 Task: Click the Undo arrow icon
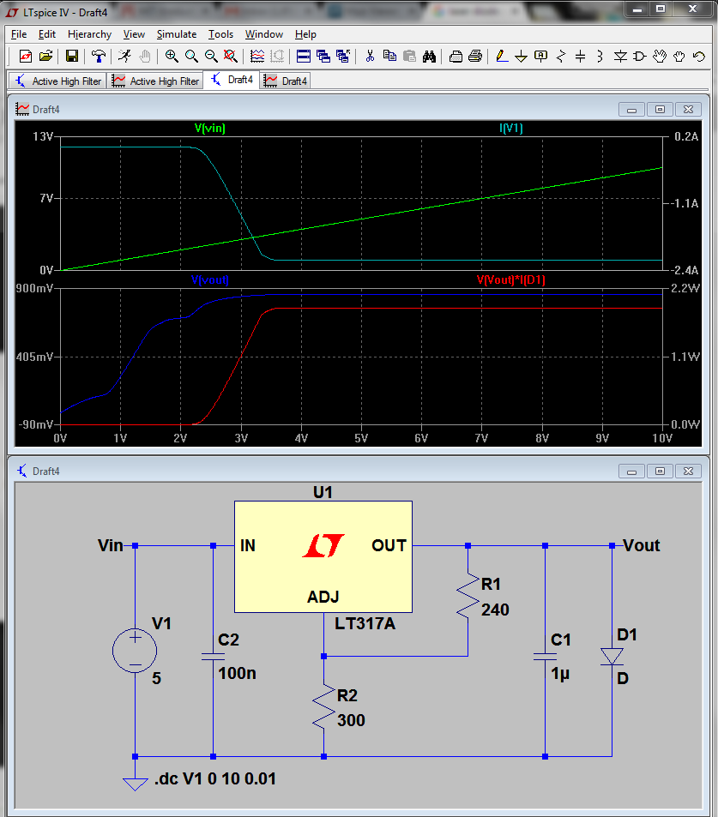[699, 56]
